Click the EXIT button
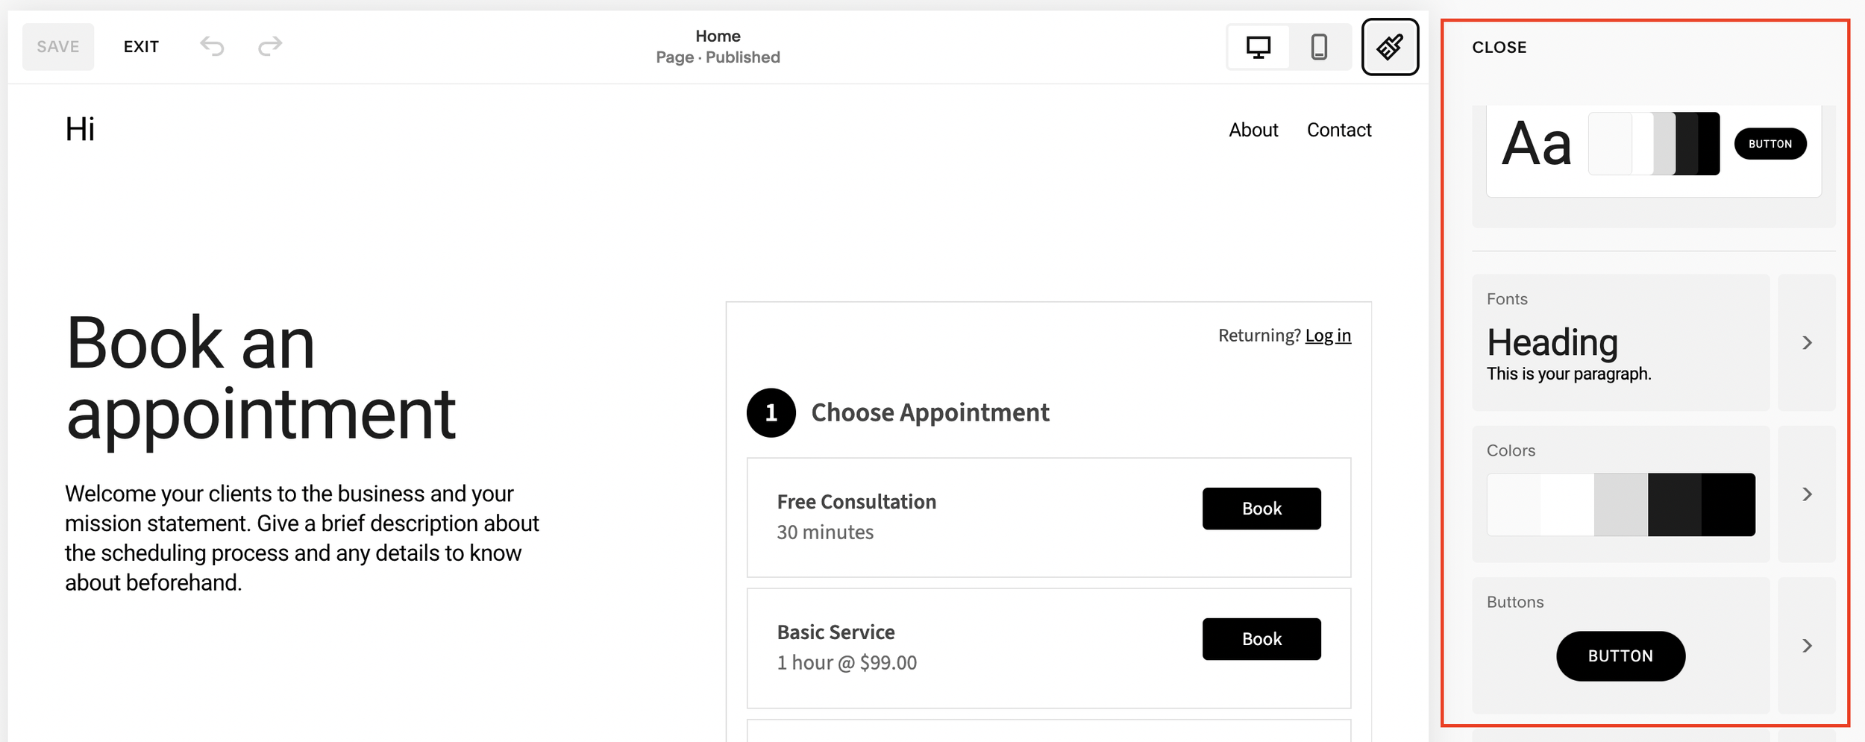Screen dimensions: 1865x742 click(x=141, y=47)
